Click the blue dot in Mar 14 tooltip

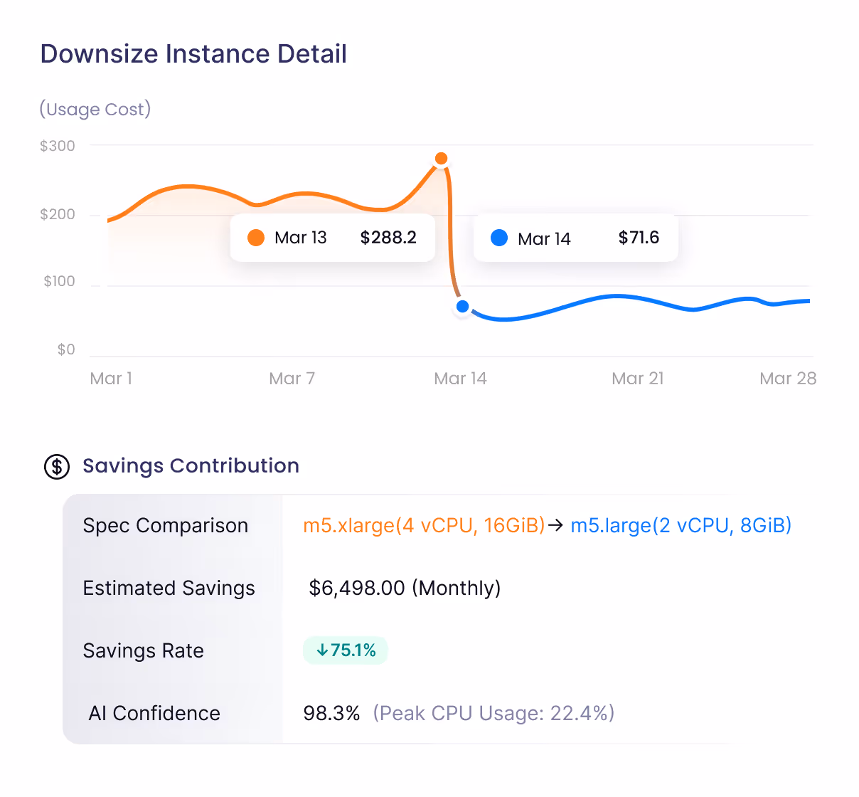(x=499, y=238)
